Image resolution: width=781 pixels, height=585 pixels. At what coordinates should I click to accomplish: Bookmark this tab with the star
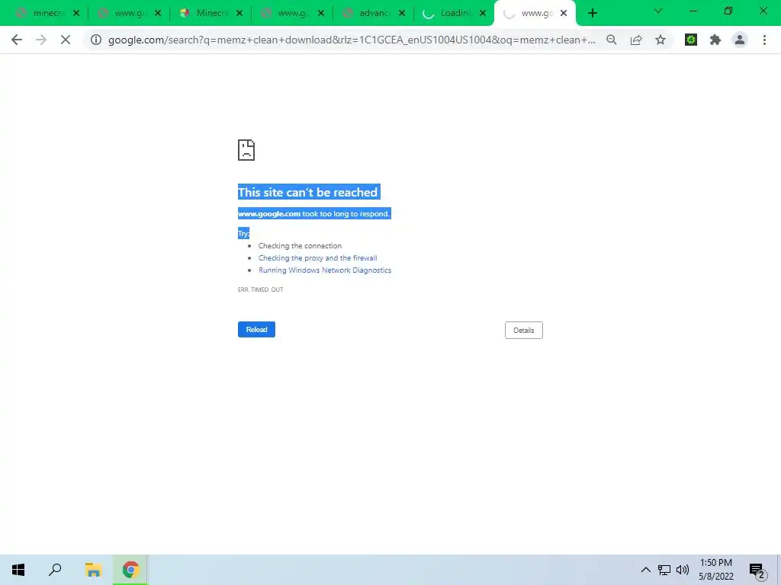click(660, 40)
